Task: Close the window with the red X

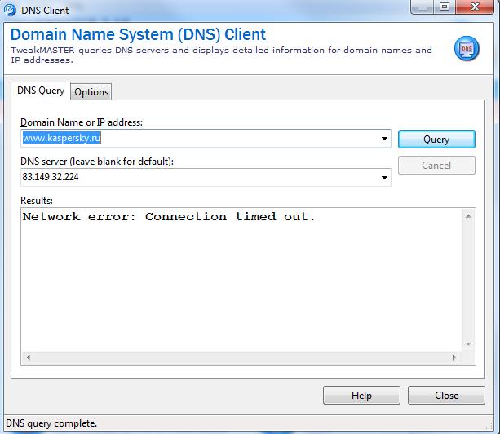Action: (x=475, y=7)
